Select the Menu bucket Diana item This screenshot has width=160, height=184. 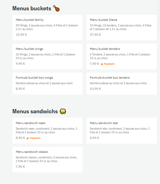tap(122, 27)
